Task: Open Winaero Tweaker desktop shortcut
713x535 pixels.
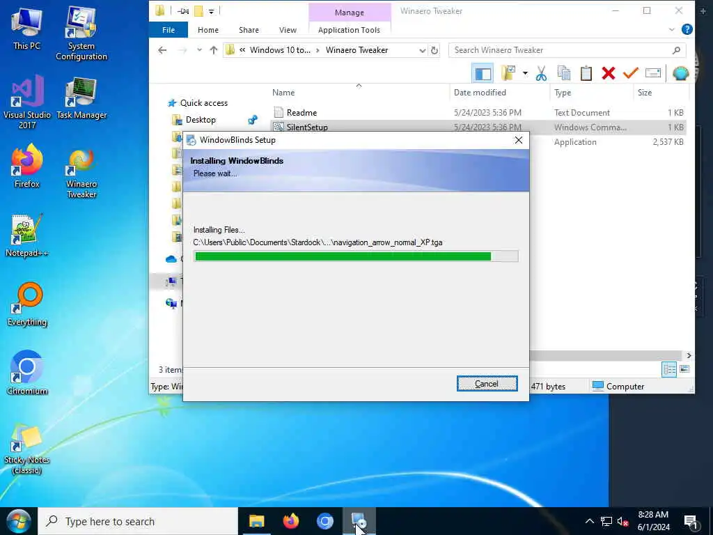Action: [x=81, y=173]
